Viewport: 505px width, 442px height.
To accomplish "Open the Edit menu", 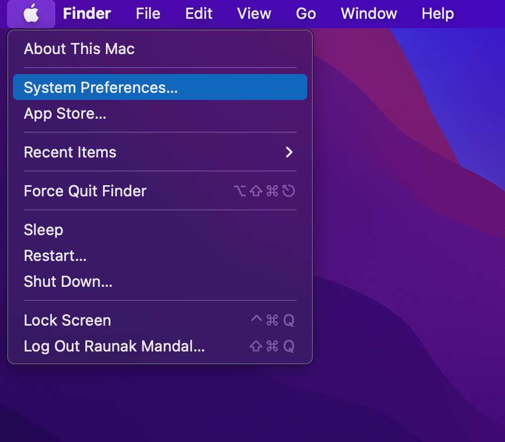I will point(199,14).
